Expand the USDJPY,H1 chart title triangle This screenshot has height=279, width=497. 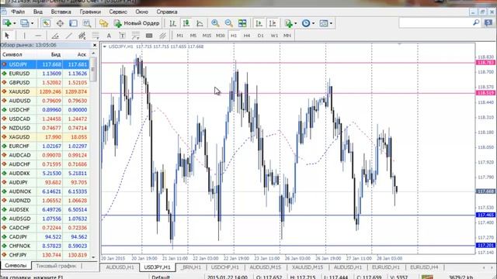click(x=105, y=46)
